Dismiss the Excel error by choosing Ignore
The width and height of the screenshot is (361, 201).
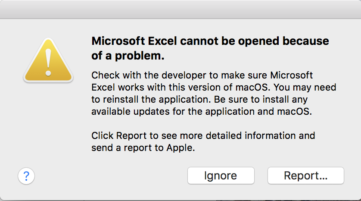click(x=221, y=176)
